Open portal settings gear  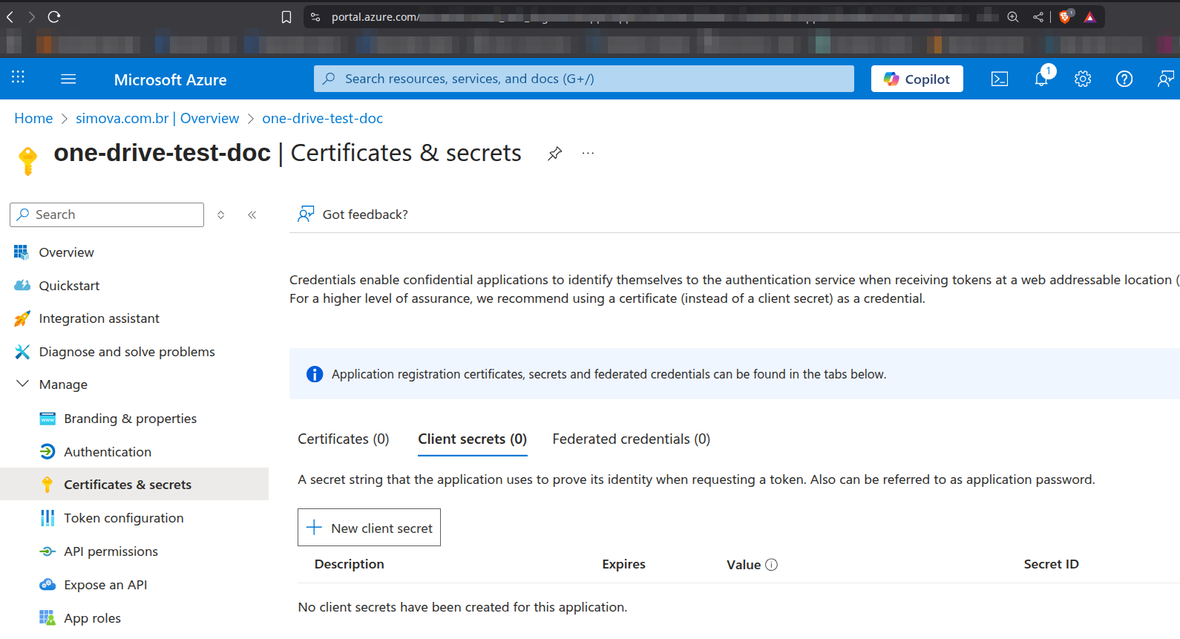click(1083, 79)
